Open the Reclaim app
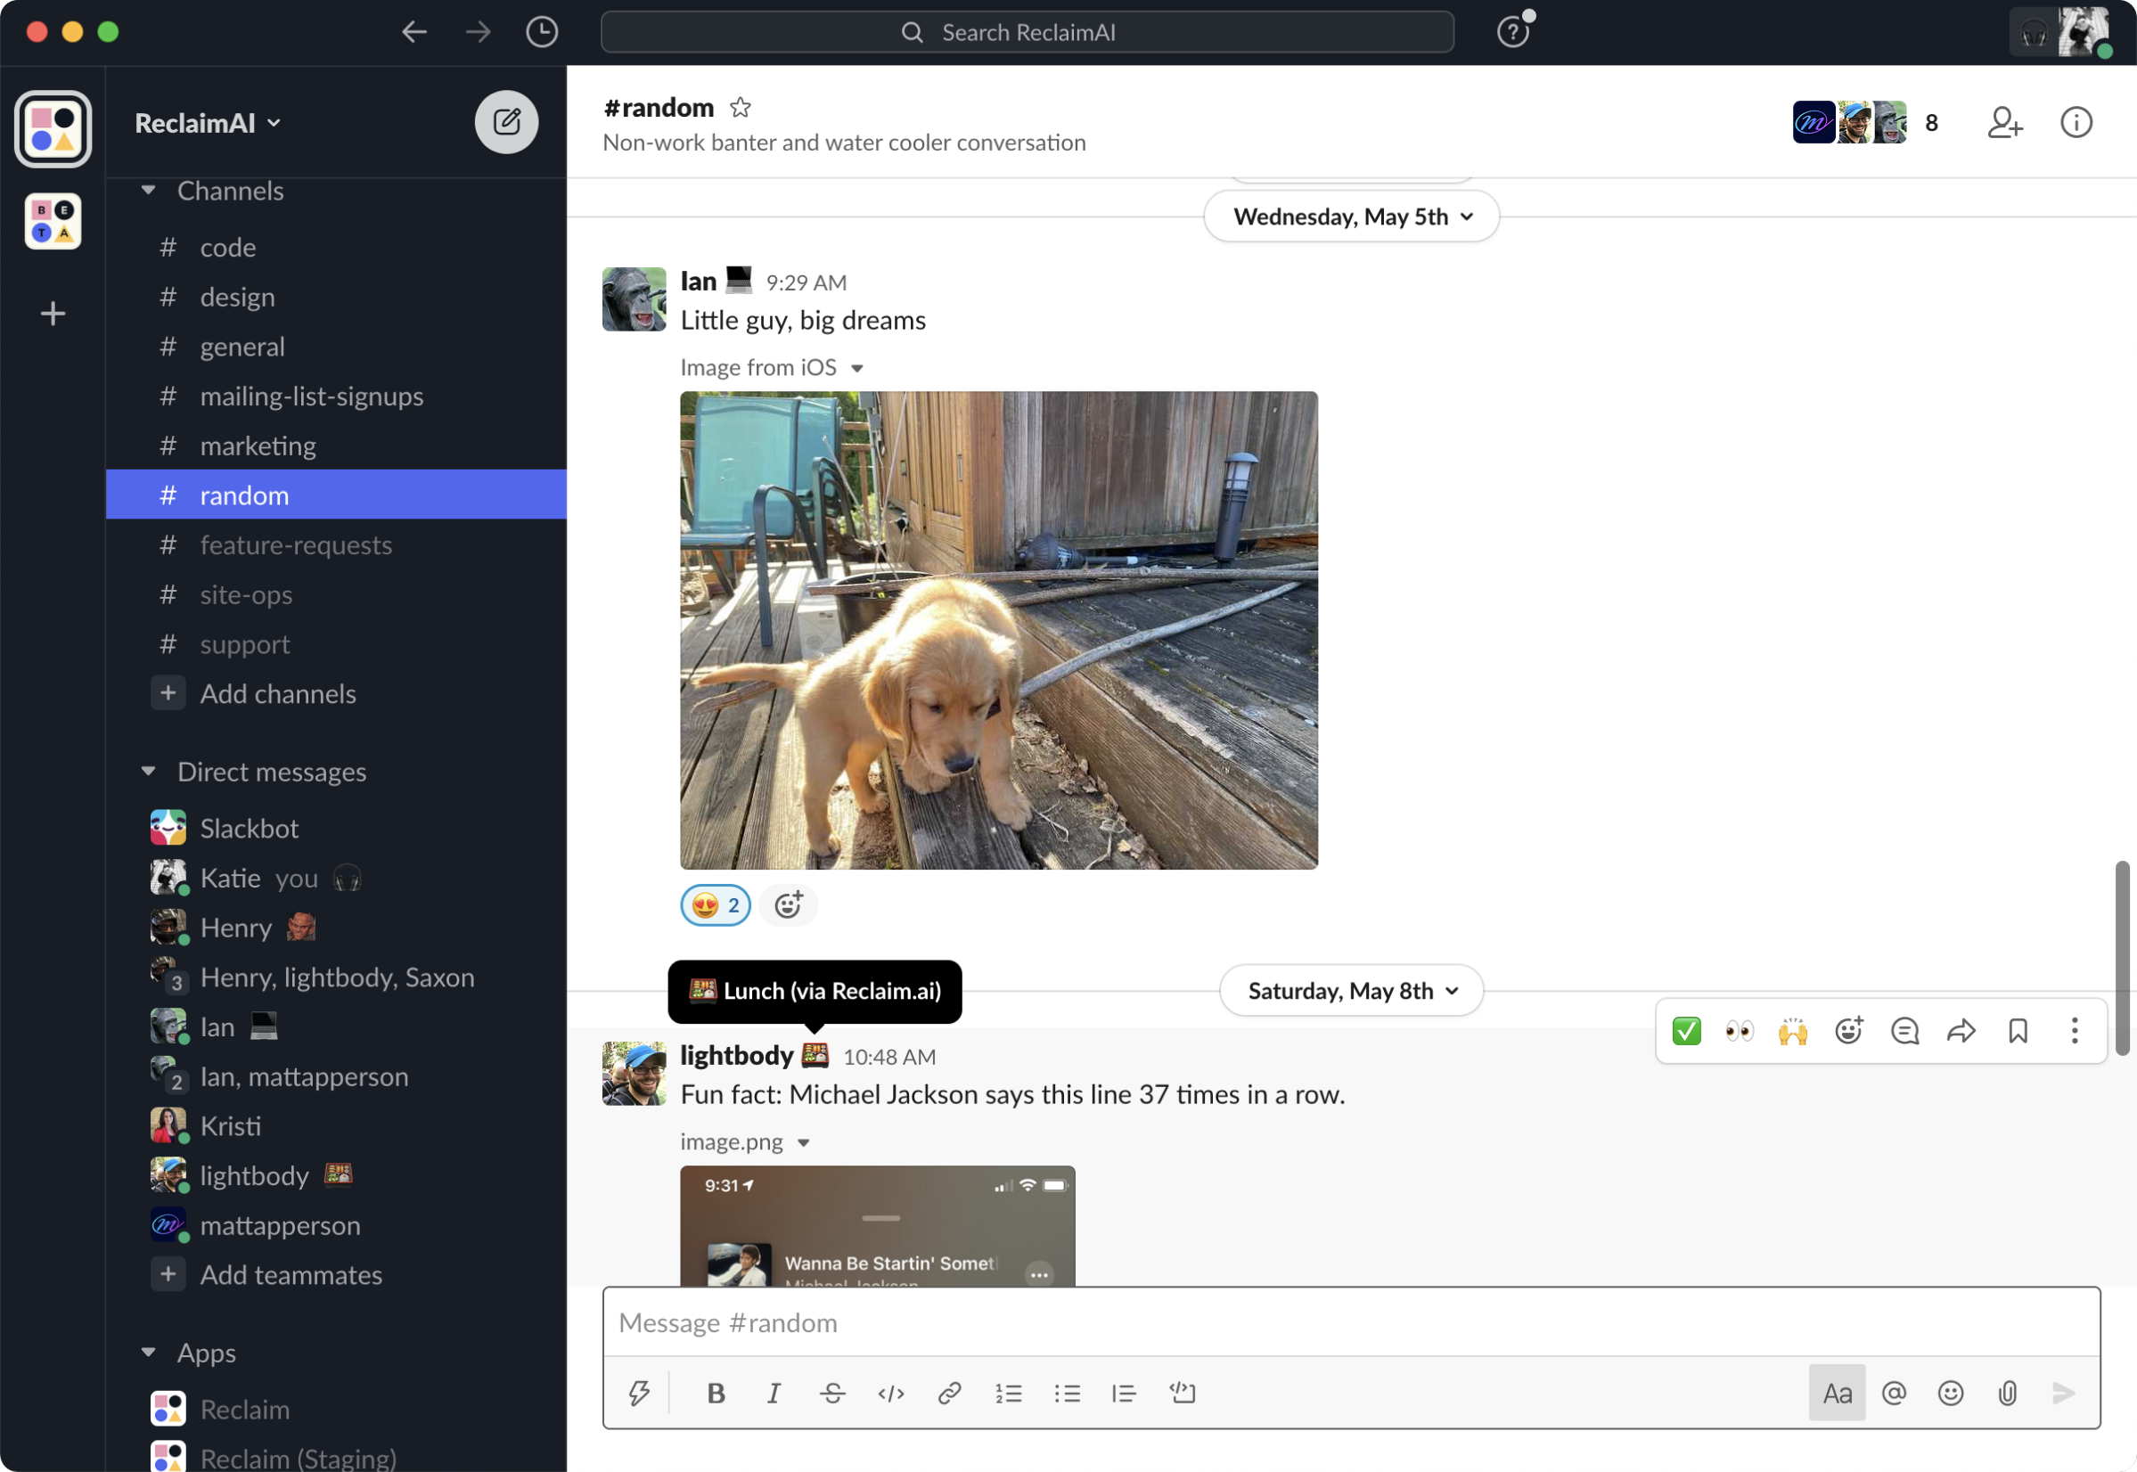2137x1472 pixels. [337, 1410]
